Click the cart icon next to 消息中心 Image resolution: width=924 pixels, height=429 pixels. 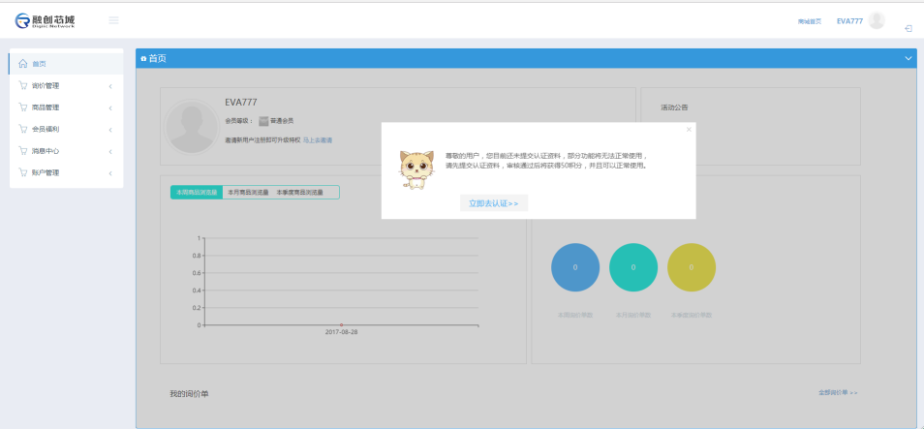click(x=23, y=151)
